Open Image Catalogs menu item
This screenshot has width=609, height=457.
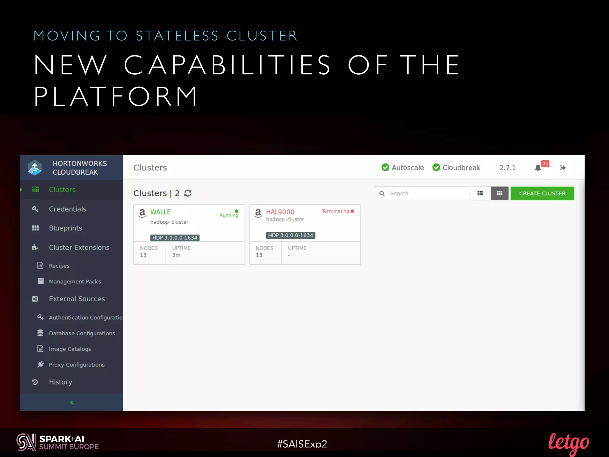[x=70, y=349]
